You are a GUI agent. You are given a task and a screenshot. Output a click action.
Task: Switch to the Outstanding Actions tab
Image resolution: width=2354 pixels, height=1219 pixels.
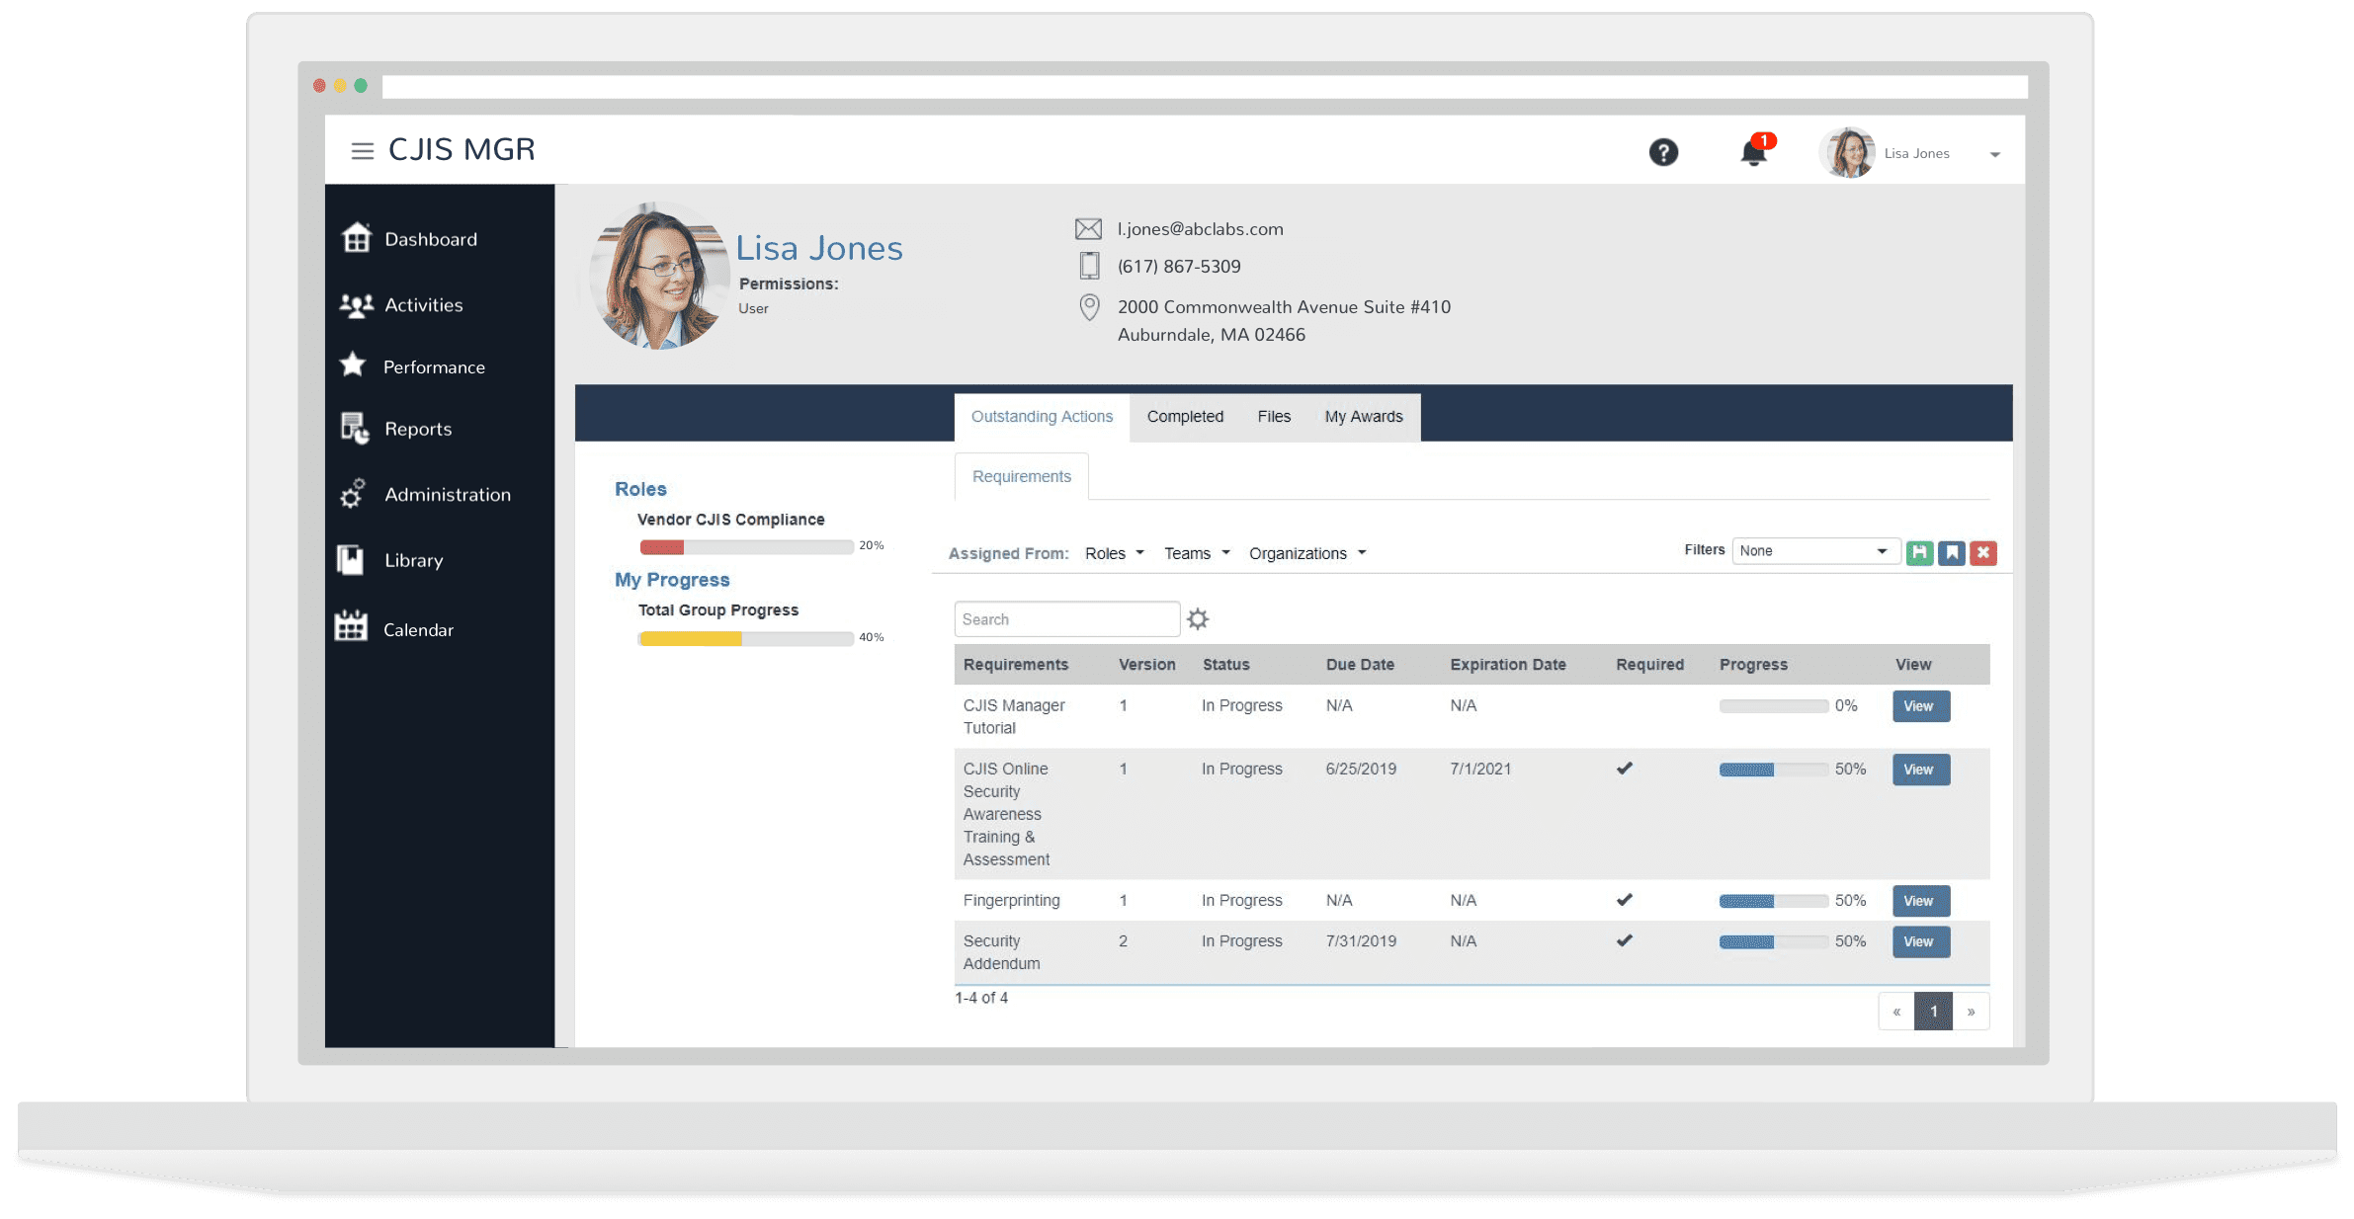(x=1042, y=417)
